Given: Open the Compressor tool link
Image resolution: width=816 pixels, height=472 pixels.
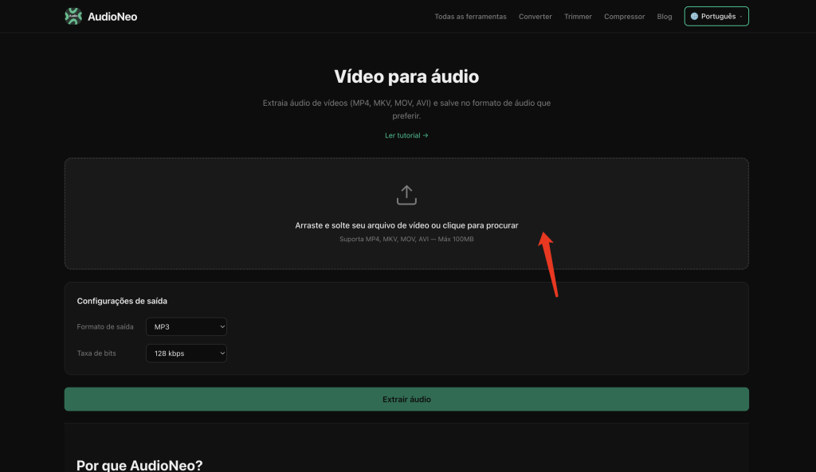Looking at the screenshot, I should coord(624,17).
